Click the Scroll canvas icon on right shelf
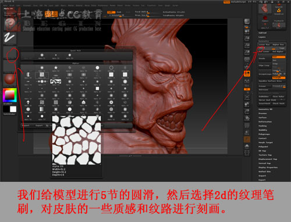This screenshot has height=222, width=291. point(247,31)
